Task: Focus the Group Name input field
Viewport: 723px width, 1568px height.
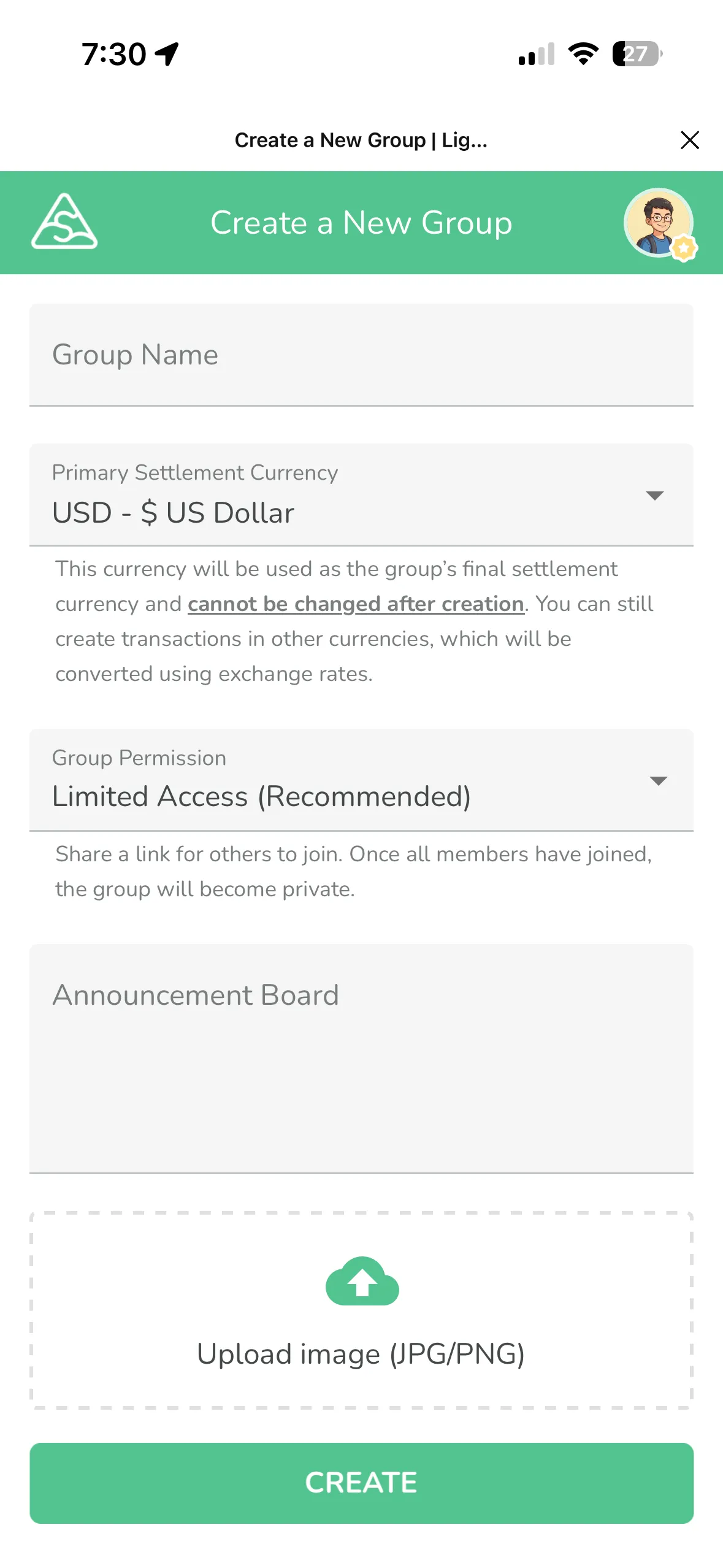Action: (361, 355)
